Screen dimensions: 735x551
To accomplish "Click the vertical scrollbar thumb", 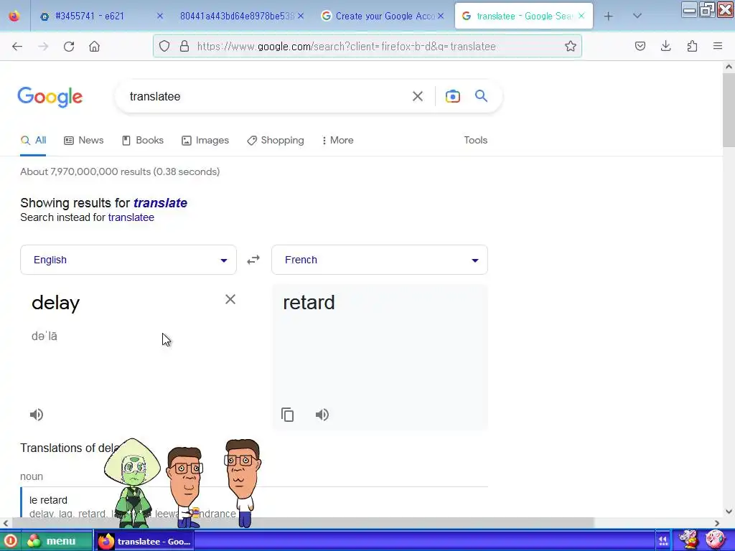I will pyautogui.click(x=729, y=110).
